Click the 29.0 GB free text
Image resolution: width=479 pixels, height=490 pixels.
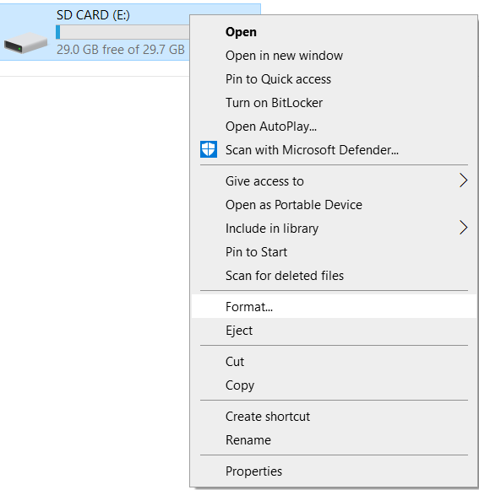point(121,50)
